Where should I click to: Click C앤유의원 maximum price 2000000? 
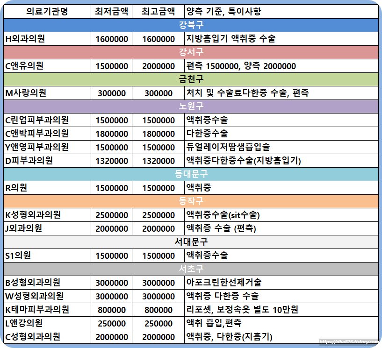(x=159, y=66)
